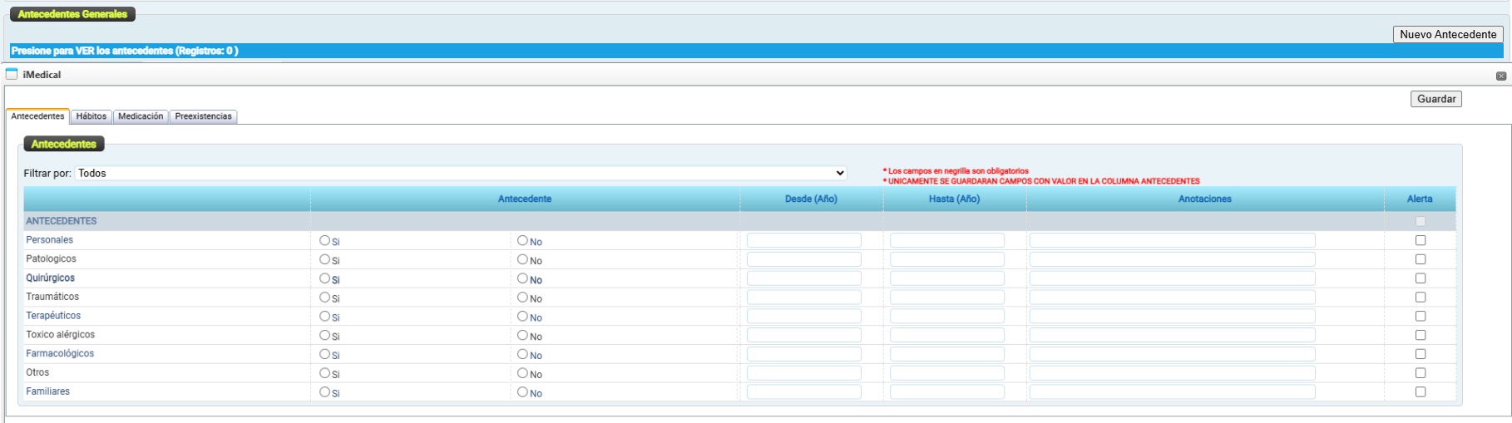Viewport: 1512px width, 423px height.
Task: Click the Terapéuticos row label
Action: (x=53, y=316)
